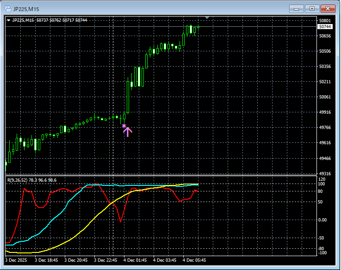The height and width of the screenshot is (270, 341).
Task: Click the 120 level on indicator scale
Action: pos(322,179)
